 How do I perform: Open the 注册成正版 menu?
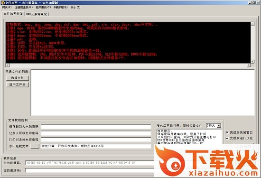coord(24,7)
